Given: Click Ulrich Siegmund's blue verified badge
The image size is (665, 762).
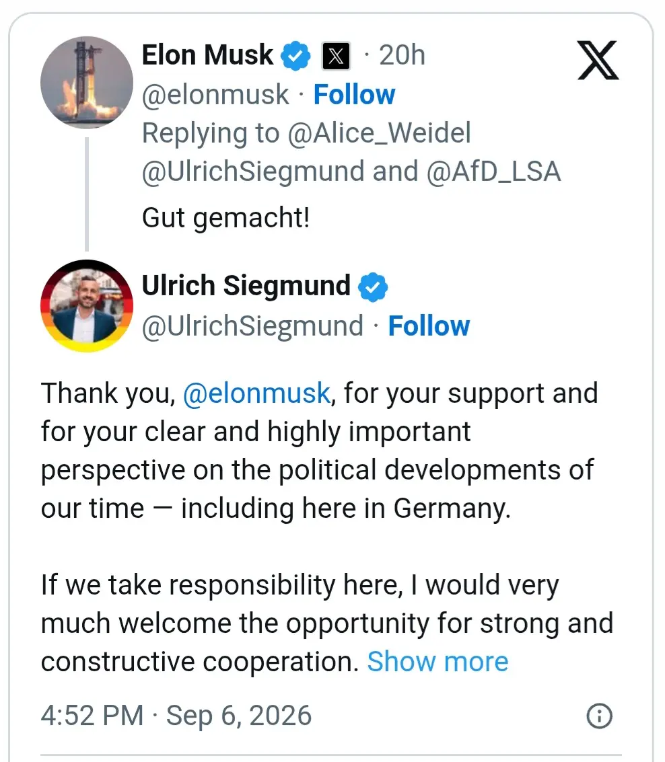Looking at the screenshot, I should click(x=373, y=287).
